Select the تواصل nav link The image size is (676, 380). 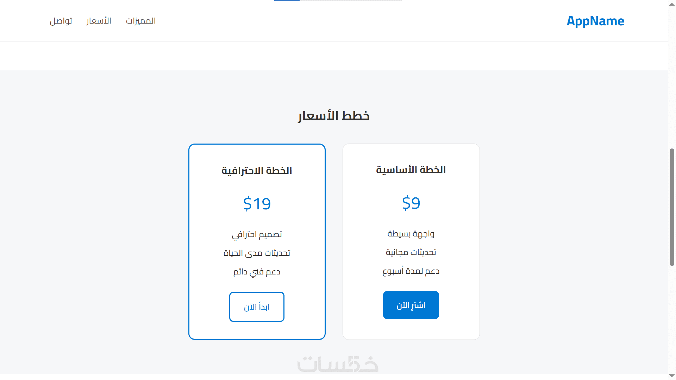pos(61,21)
